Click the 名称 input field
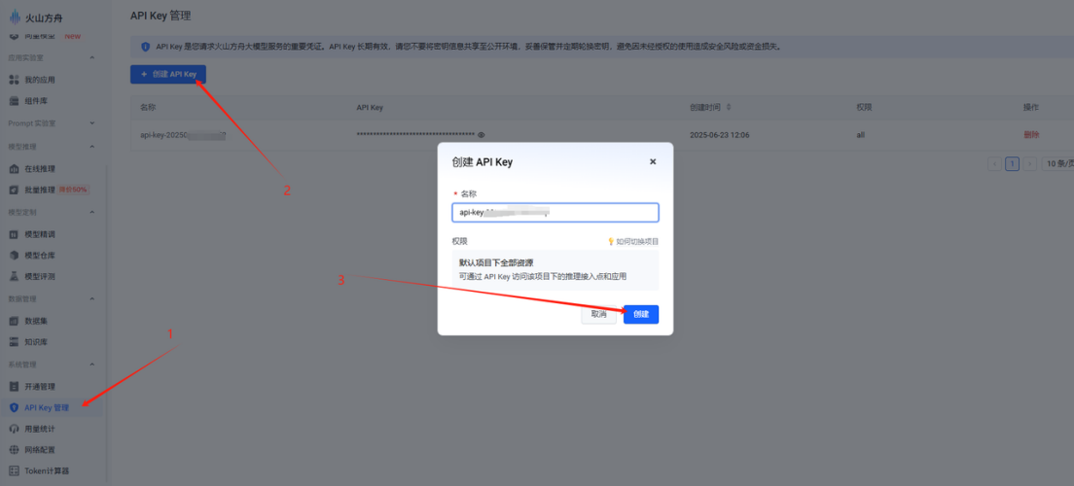 (555, 212)
